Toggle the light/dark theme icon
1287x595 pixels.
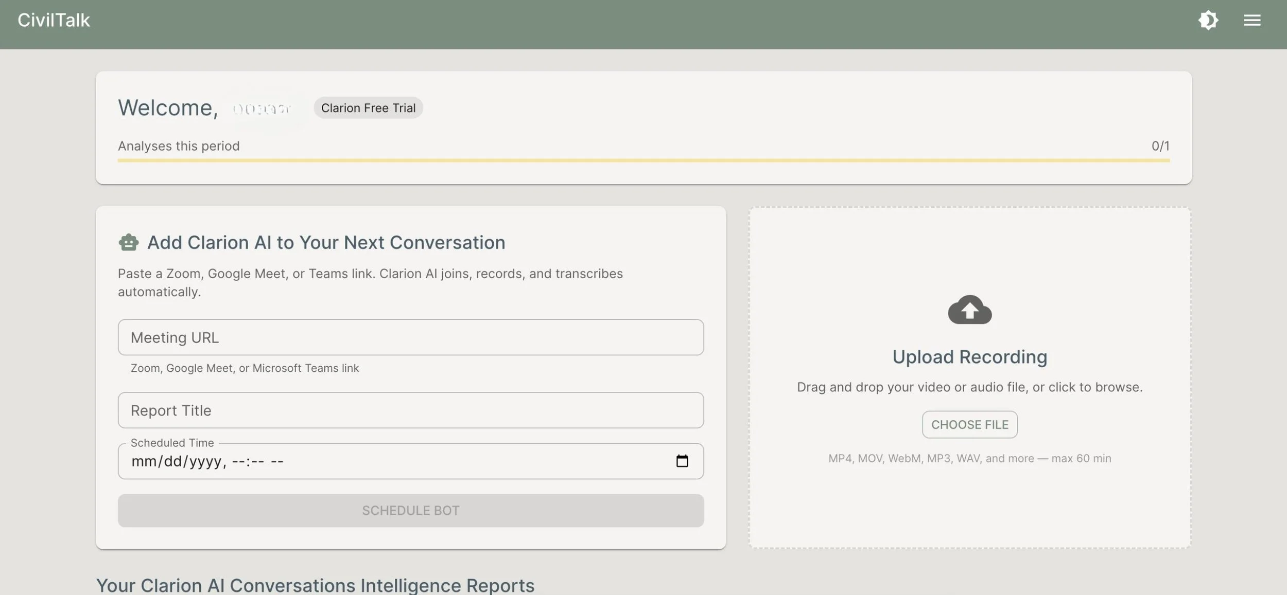coord(1208,21)
